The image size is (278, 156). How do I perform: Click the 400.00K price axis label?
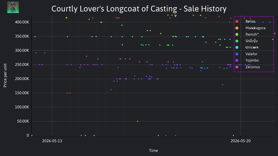22,22
